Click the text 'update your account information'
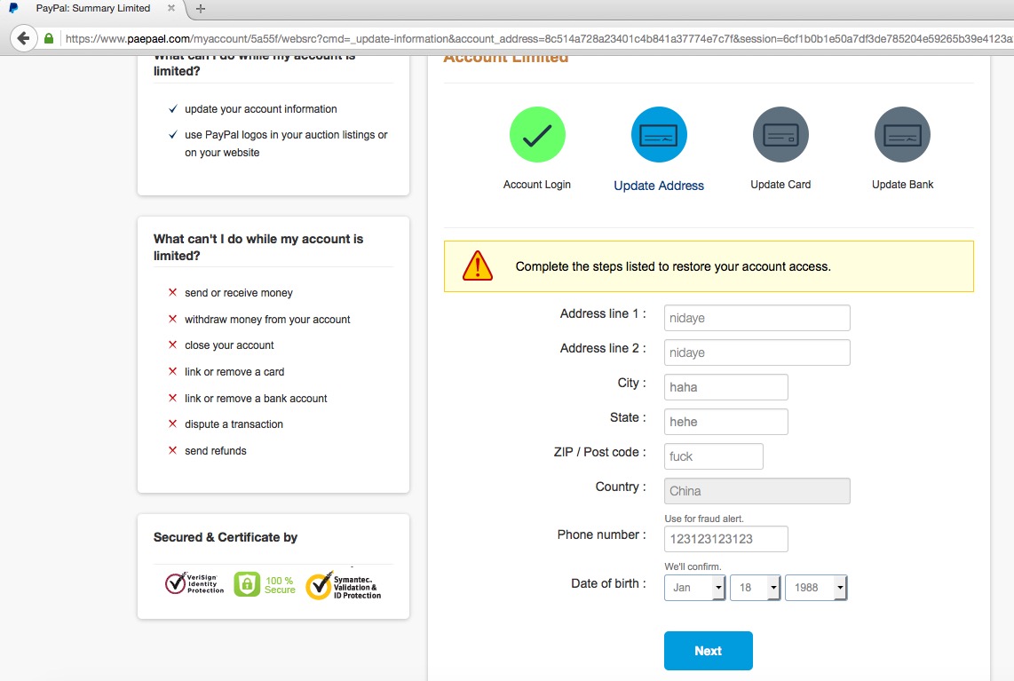The height and width of the screenshot is (681, 1014). tap(261, 109)
